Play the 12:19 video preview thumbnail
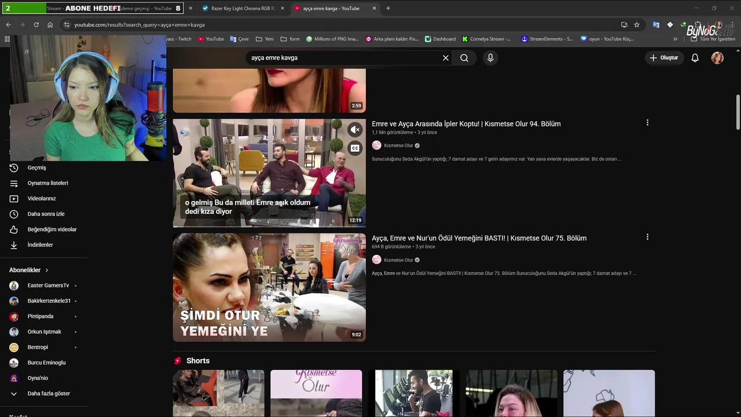 [269, 173]
